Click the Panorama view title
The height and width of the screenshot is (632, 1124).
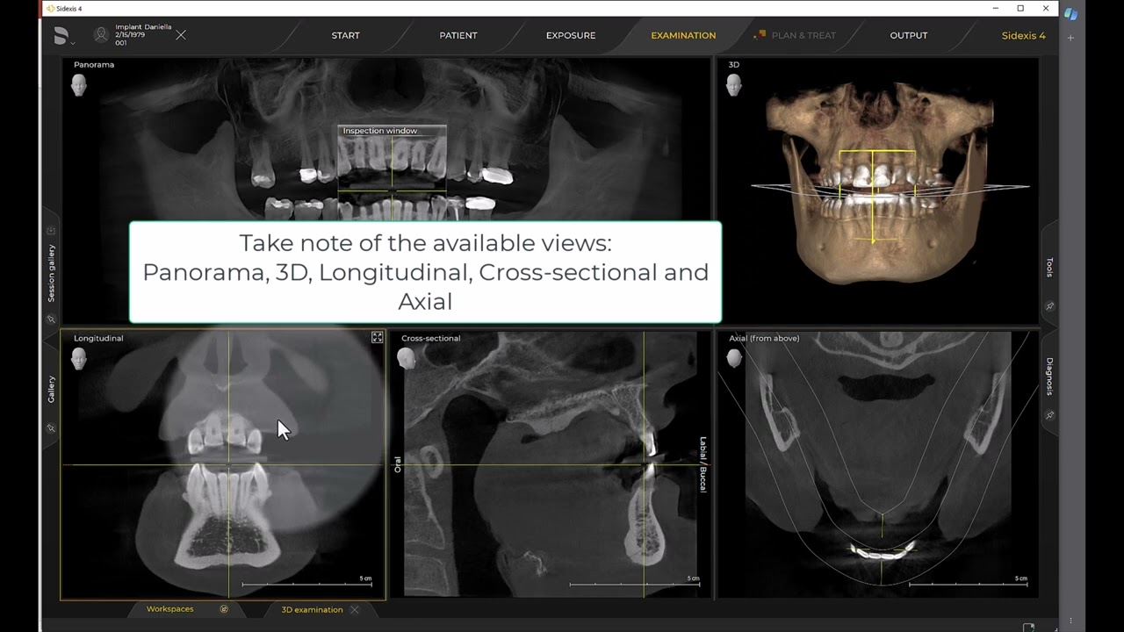click(x=94, y=65)
